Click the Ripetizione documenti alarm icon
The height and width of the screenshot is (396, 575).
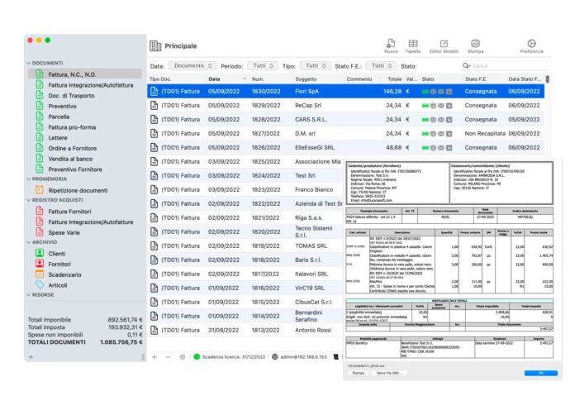click(x=40, y=190)
